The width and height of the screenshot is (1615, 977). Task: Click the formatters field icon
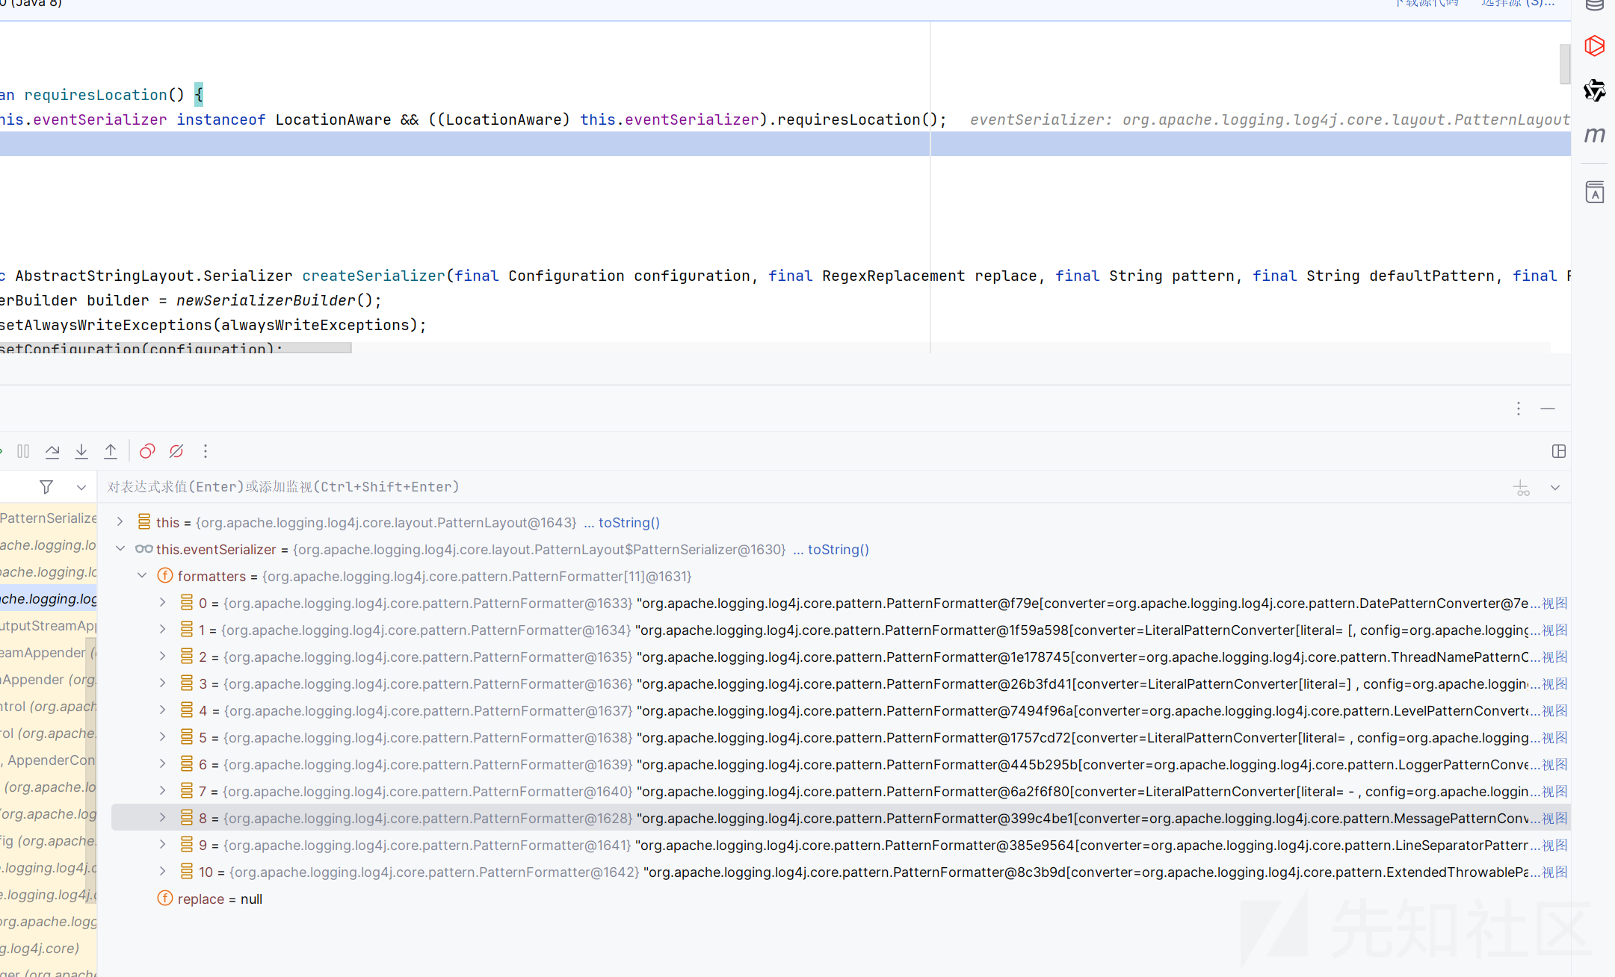[x=165, y=576]
